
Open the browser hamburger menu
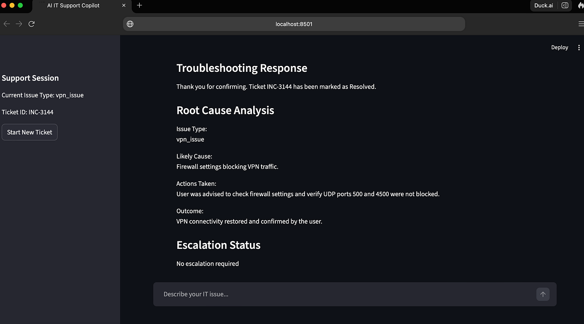(581, 24)
